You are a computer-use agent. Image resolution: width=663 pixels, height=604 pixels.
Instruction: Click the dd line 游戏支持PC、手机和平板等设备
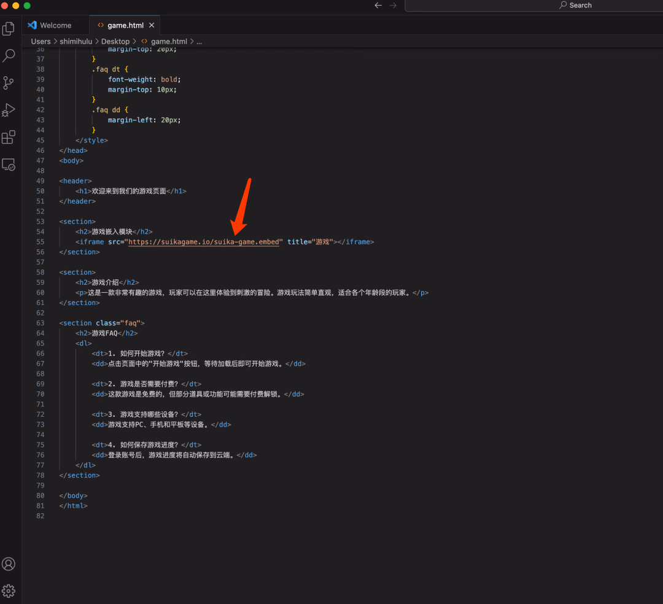point(161,424)
